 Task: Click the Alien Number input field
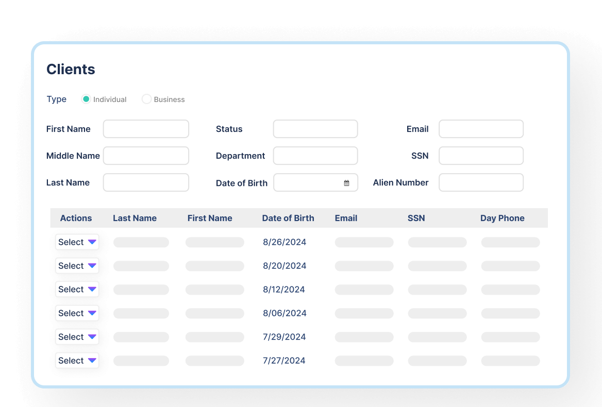pos(481,182)
